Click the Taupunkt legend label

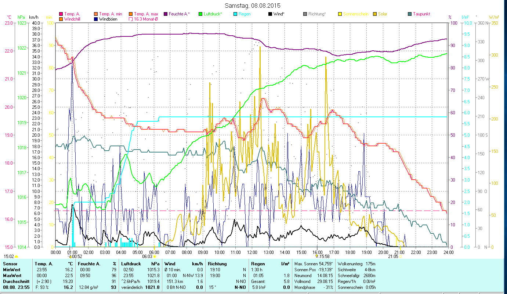tap(421, 14)
